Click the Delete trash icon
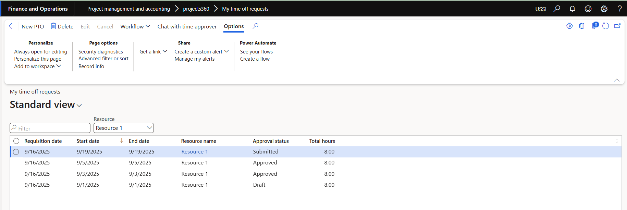 pyautogui.click(x=53, y=26)
